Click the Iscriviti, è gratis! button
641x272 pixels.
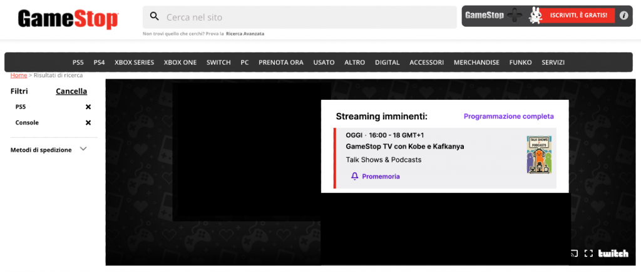[578, 16]
